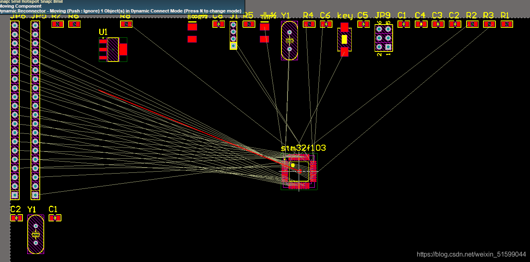530x262 pixels.
Task: Select the JP9 six-pin header
Action: [x=383, y=38]
